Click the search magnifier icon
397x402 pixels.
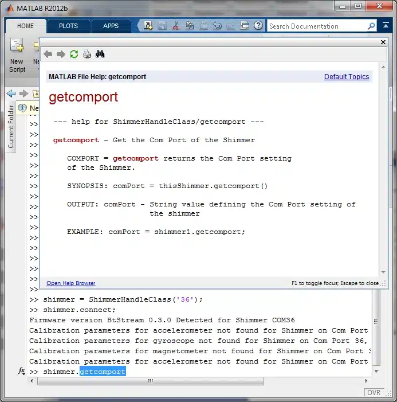click(x=371, y=26)
